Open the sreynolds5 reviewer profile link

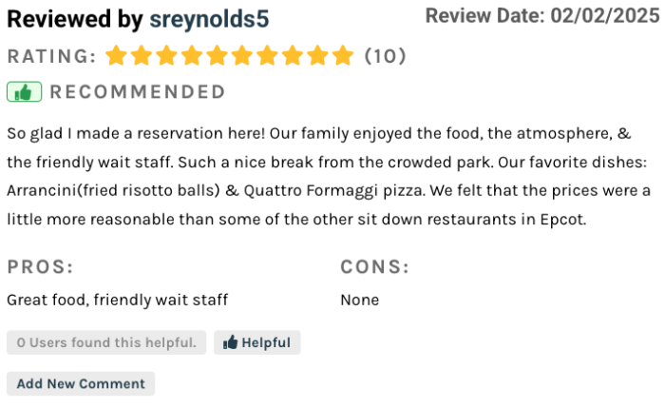(x=209, y=19)
